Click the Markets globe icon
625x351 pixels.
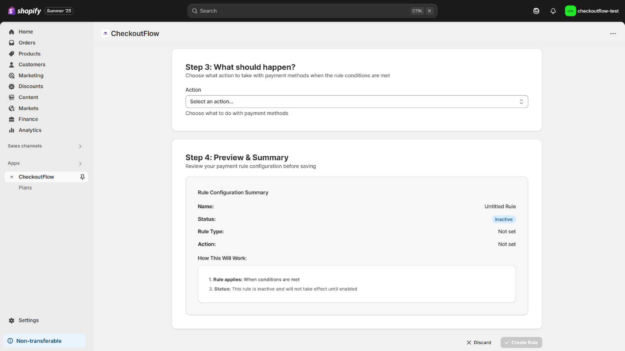tap(12, 108)
